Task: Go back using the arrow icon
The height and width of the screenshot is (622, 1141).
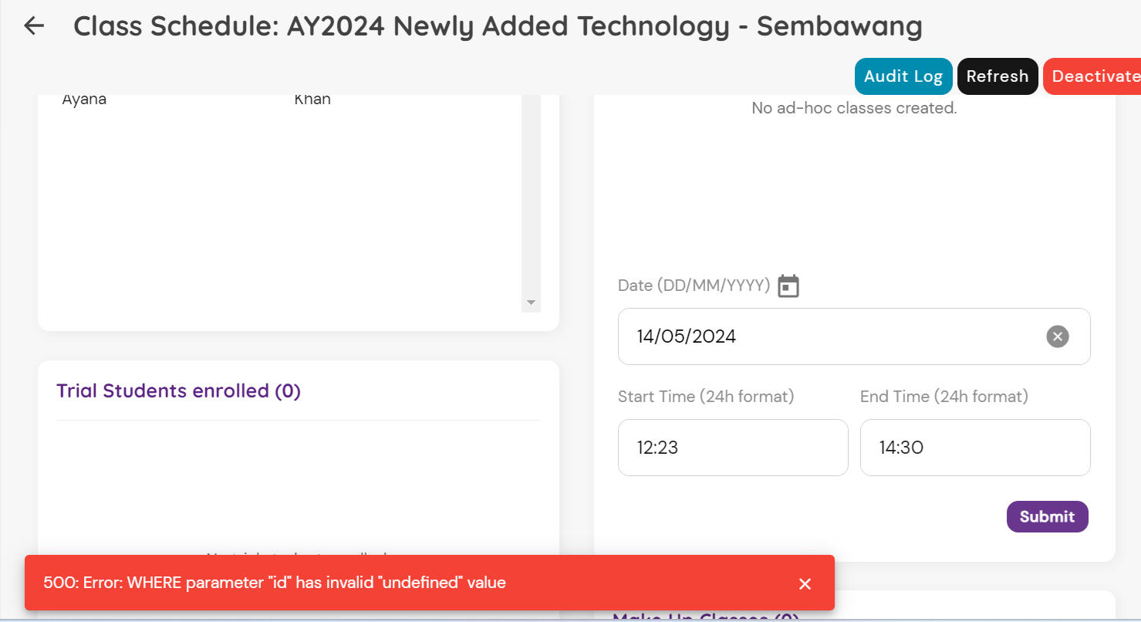Action: [x=34, y=26]
